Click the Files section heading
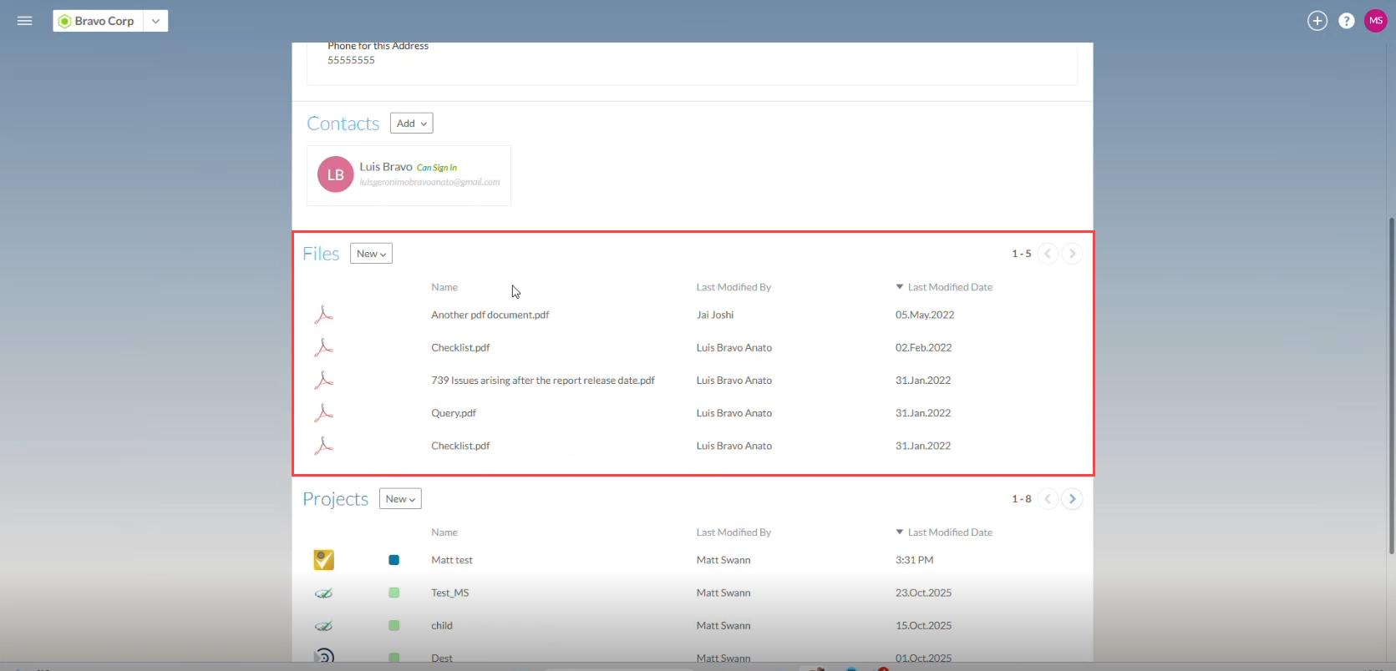Screen dimensions: 1396x671 point(321,254)
